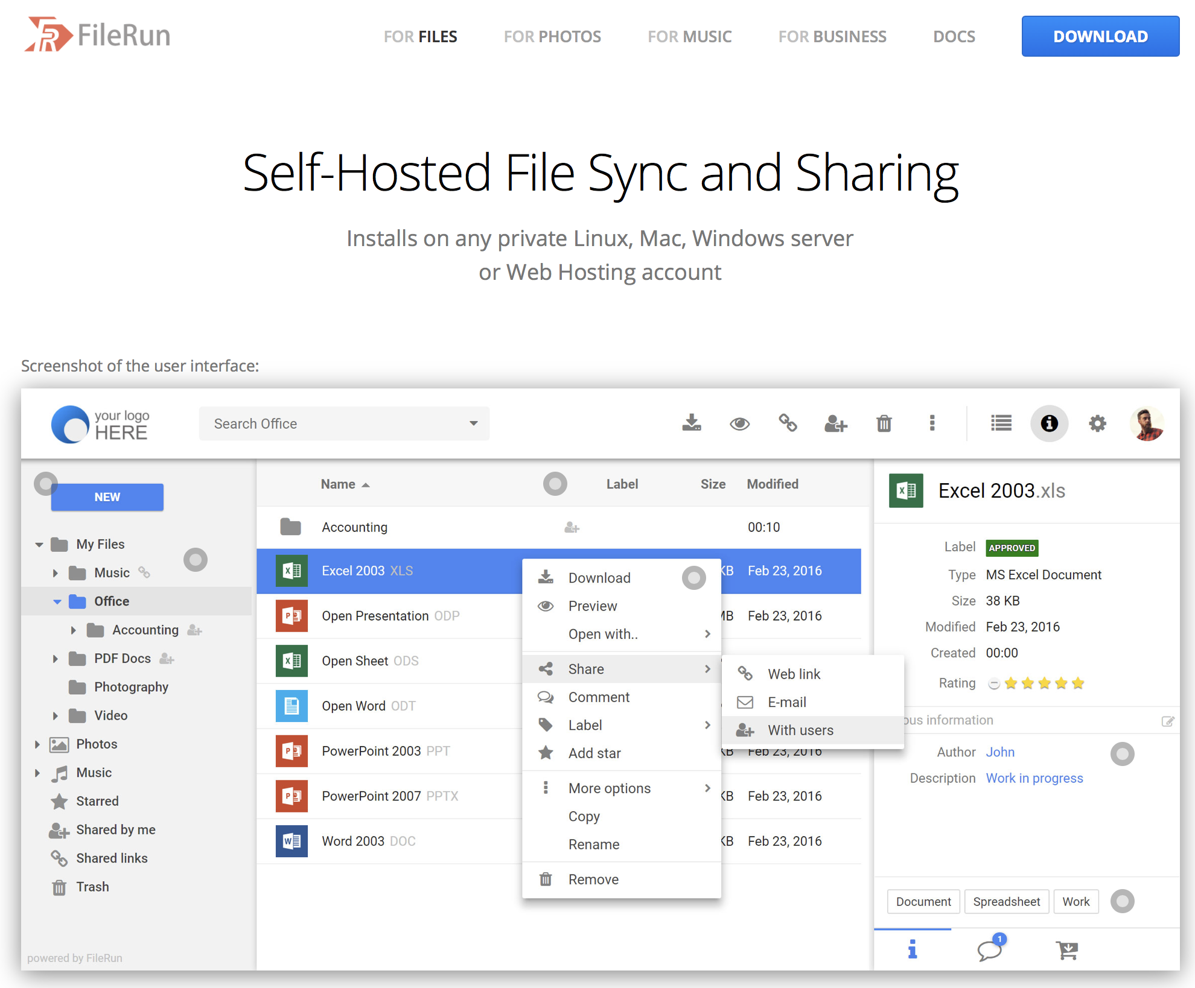The width and height of the screenshot is (1195, 988).
Task: Expand the PDF Docs folder
Action: tap(56, 659)
